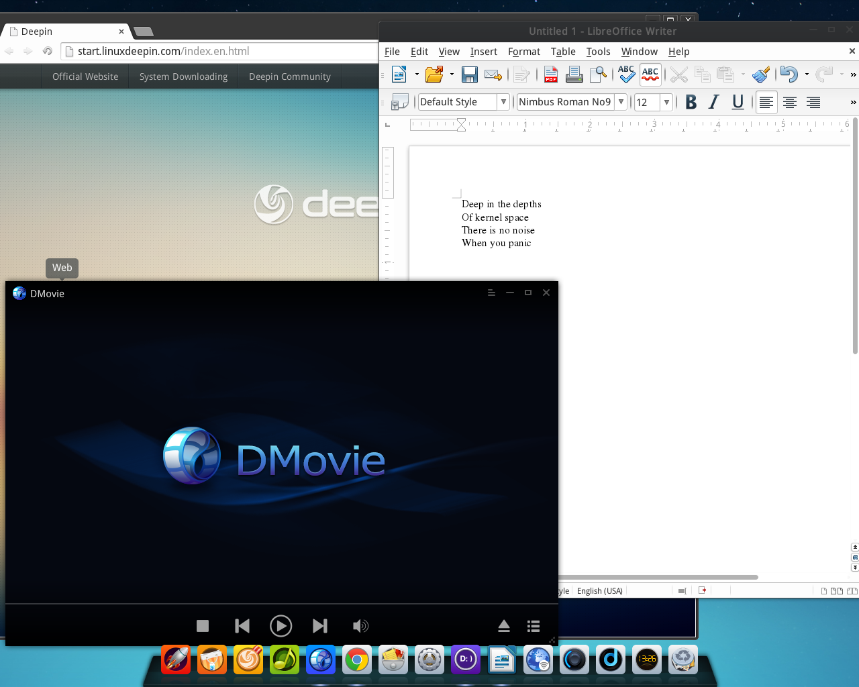This screenshot has width=859, height=687.
Task: Start playback in DMovie
Action: tap(281, 626)
